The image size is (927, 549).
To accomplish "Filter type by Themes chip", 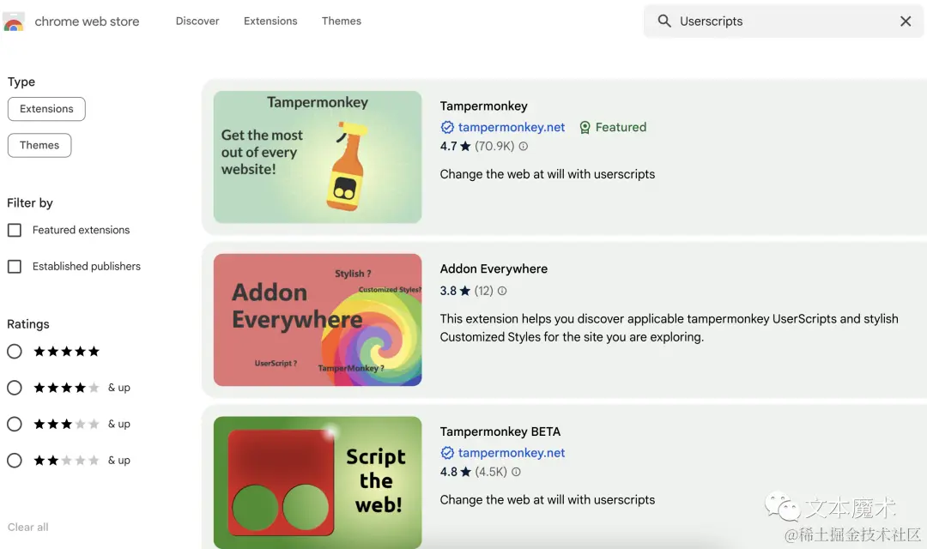I will (39, 145).
